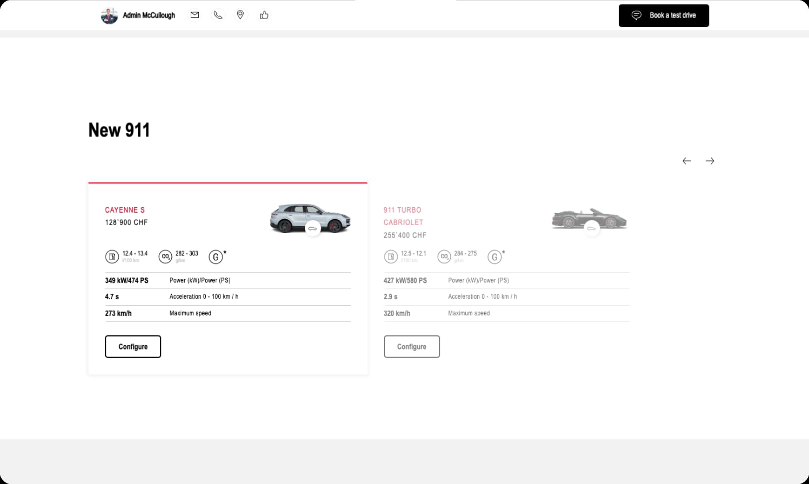
Task: Click the 12.4 - 13.4 consumption value
Action: point(135,253)
